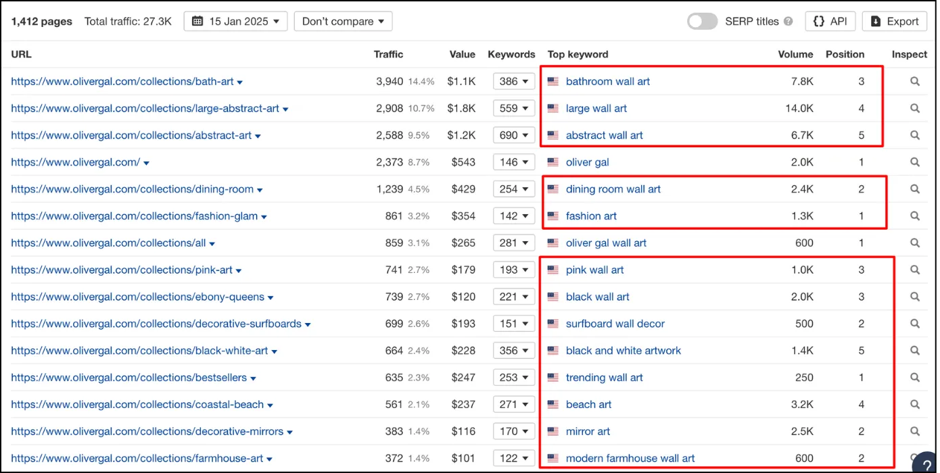Open the 386 keywords dropdown

(x=514, y=81)
